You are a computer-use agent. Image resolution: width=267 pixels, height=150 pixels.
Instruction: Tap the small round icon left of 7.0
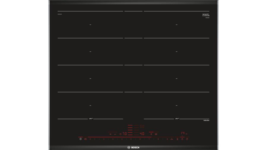(x=120, y=134)
